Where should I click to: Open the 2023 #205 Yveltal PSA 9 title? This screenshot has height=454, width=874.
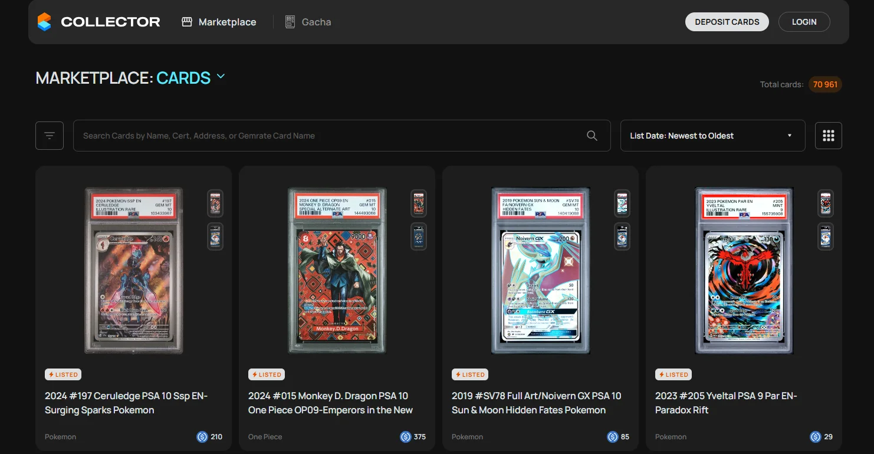coord(726,403)
